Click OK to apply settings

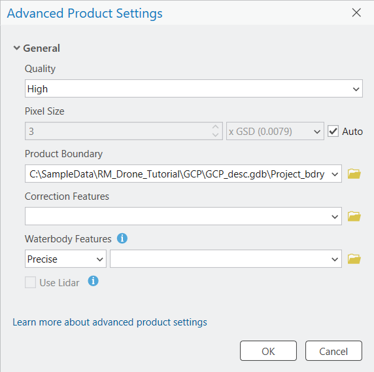click(268, 351)
